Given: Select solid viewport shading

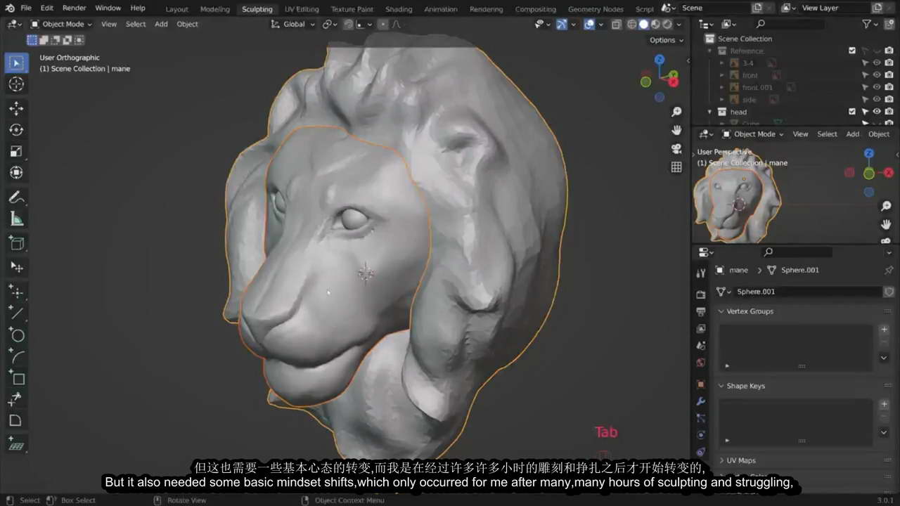Looking at the screenshot, I should (643, 24).
